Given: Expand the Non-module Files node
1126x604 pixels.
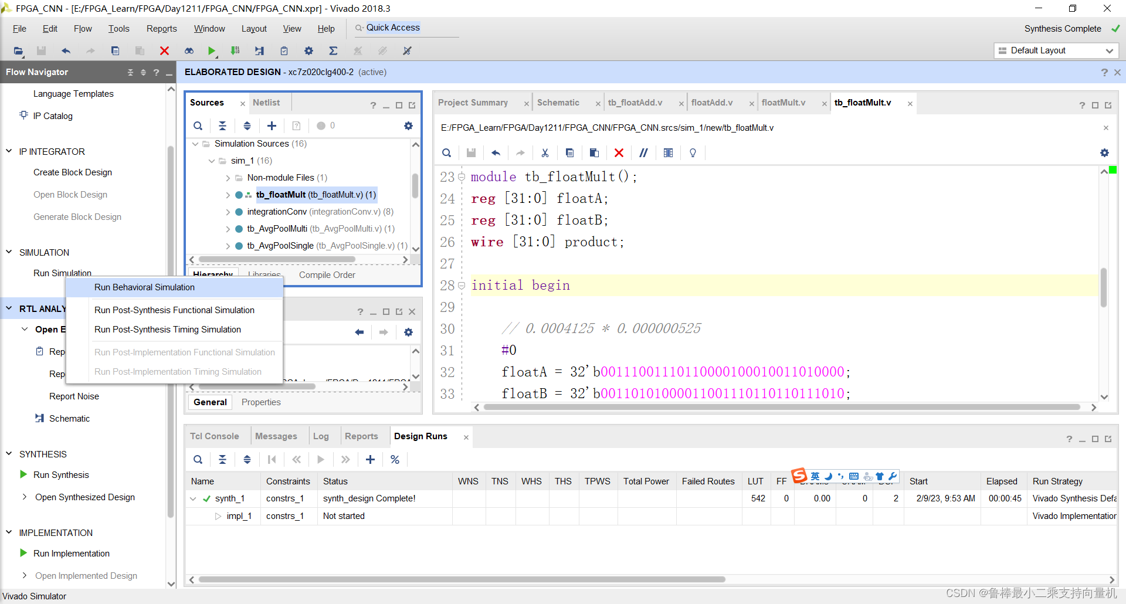Looking at the screenshot, I should (228, 178).
